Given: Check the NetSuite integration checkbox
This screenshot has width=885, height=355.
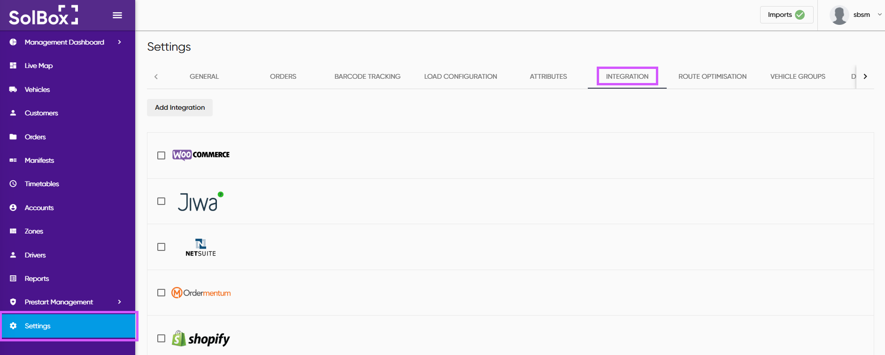Looking at the screenshot, I should pyautogui.click(x=161, y=247).
